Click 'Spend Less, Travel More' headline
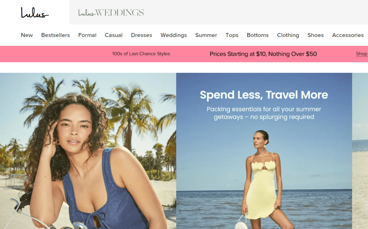368x229 pixels. (x=264, y=95)
